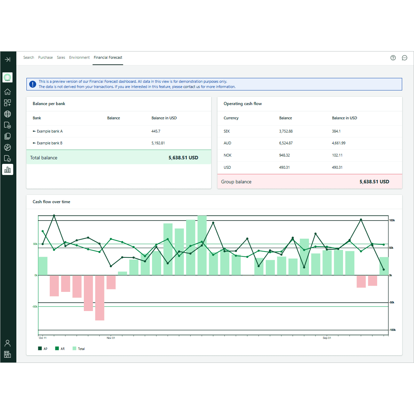Toggle the AP series in chart legend
Viewport: 414px width, 414px height.
[x=43, y=349]
